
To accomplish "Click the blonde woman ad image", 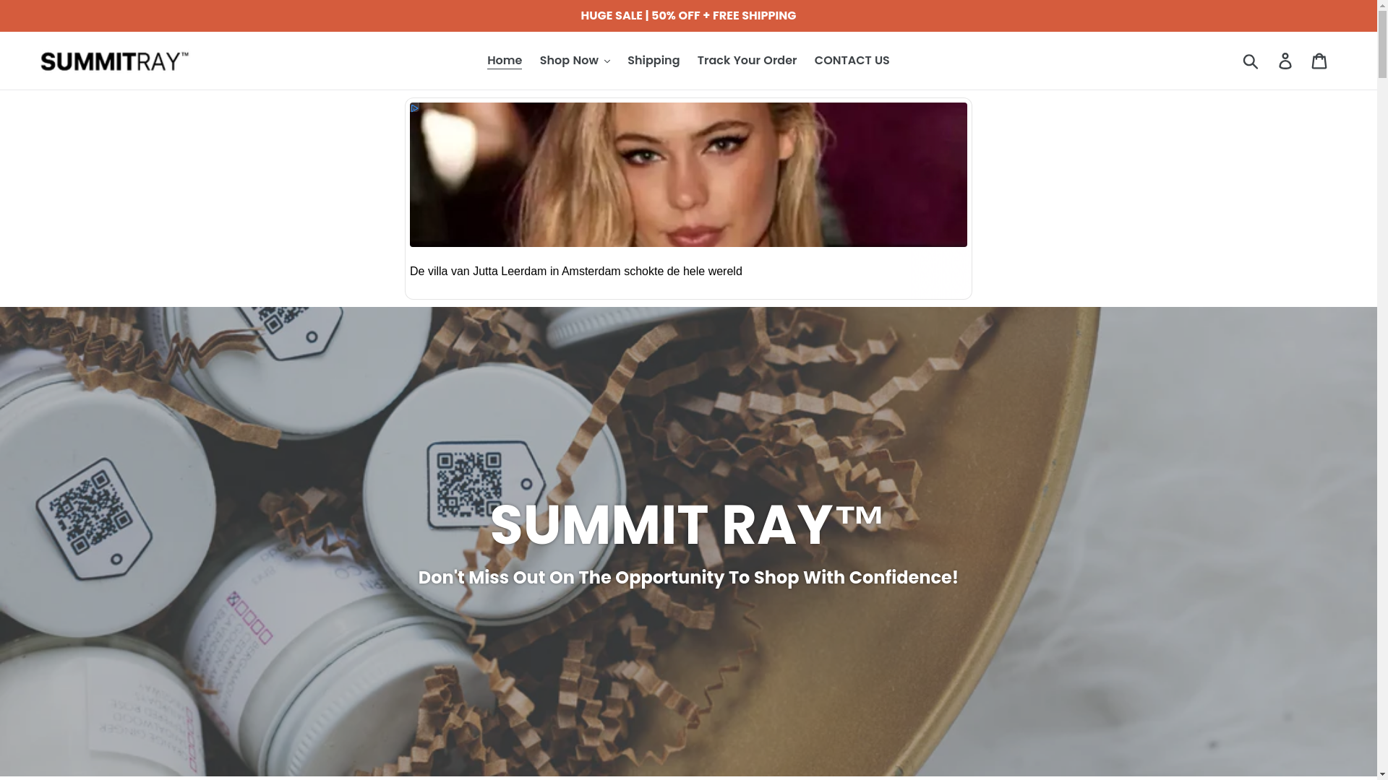I will click(x=688, y=175).
